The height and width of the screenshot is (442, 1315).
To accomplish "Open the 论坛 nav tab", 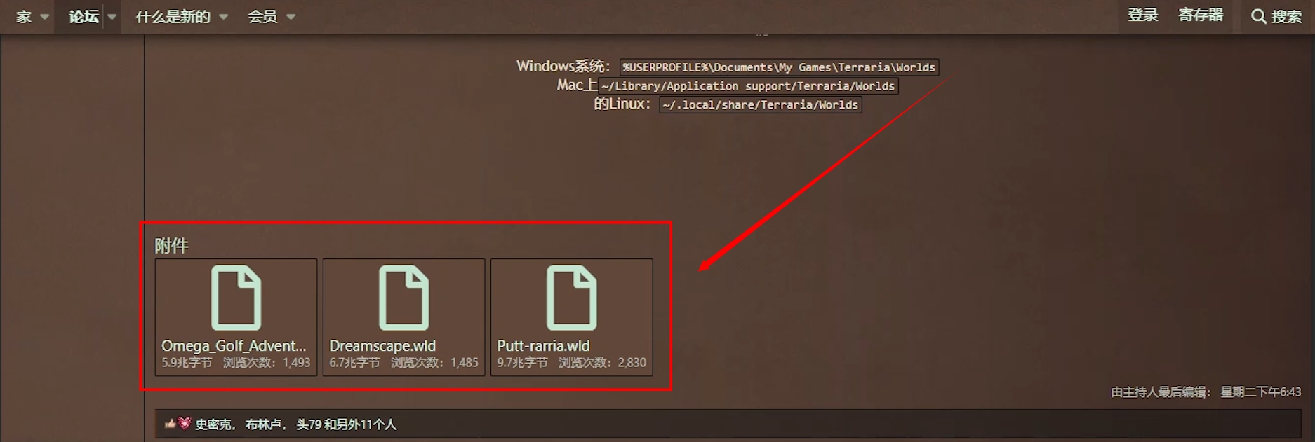I will [84, 17].
